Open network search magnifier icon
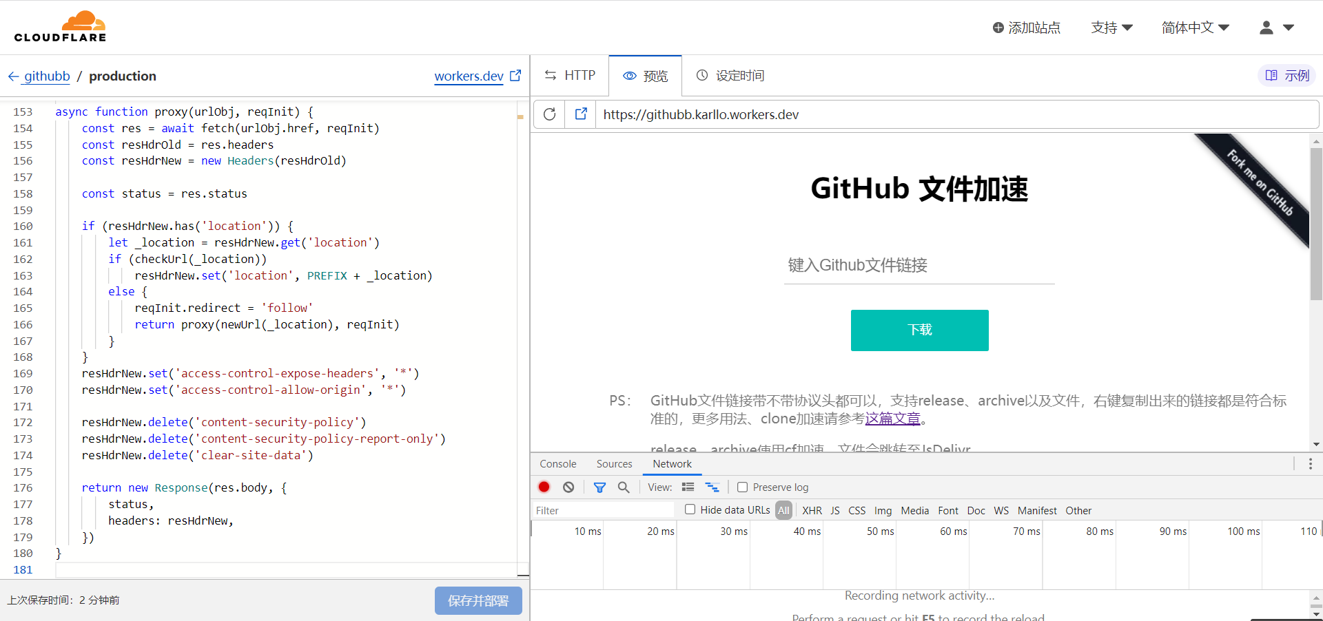The width and height of the screenshot is (1323, 621). 624,487
